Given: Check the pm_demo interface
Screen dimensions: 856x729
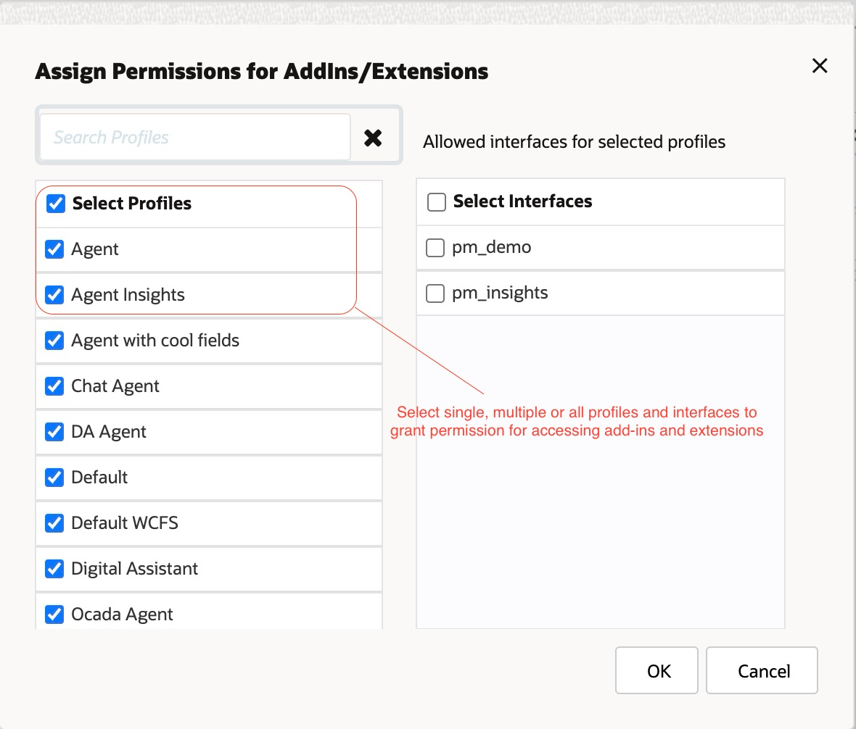Looking at the screenshot, I should tap(435, 247).
